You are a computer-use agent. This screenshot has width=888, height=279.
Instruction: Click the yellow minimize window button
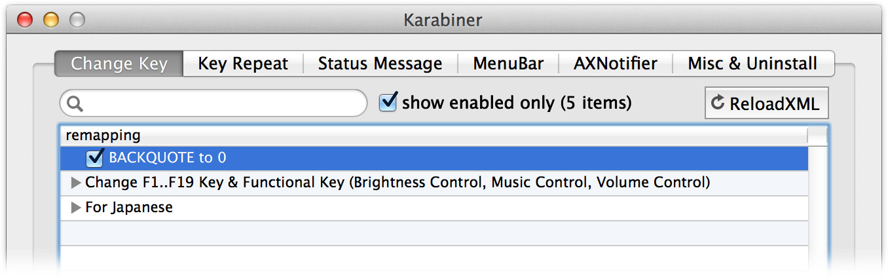coord(51,20)
